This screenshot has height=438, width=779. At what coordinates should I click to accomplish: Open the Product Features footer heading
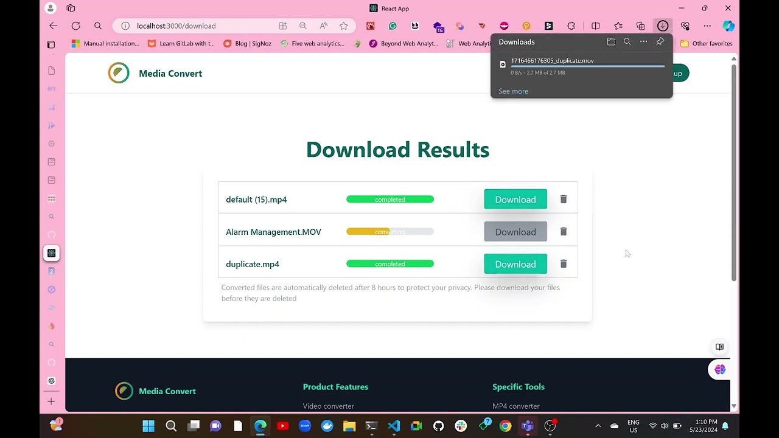[335, 387]
